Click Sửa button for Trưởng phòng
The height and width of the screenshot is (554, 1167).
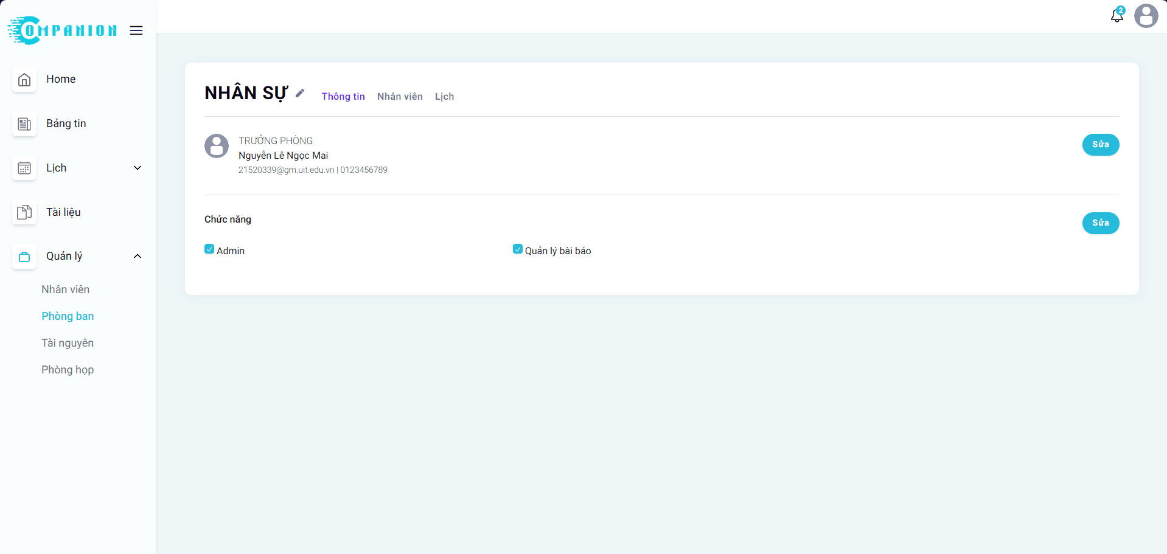1101,145
